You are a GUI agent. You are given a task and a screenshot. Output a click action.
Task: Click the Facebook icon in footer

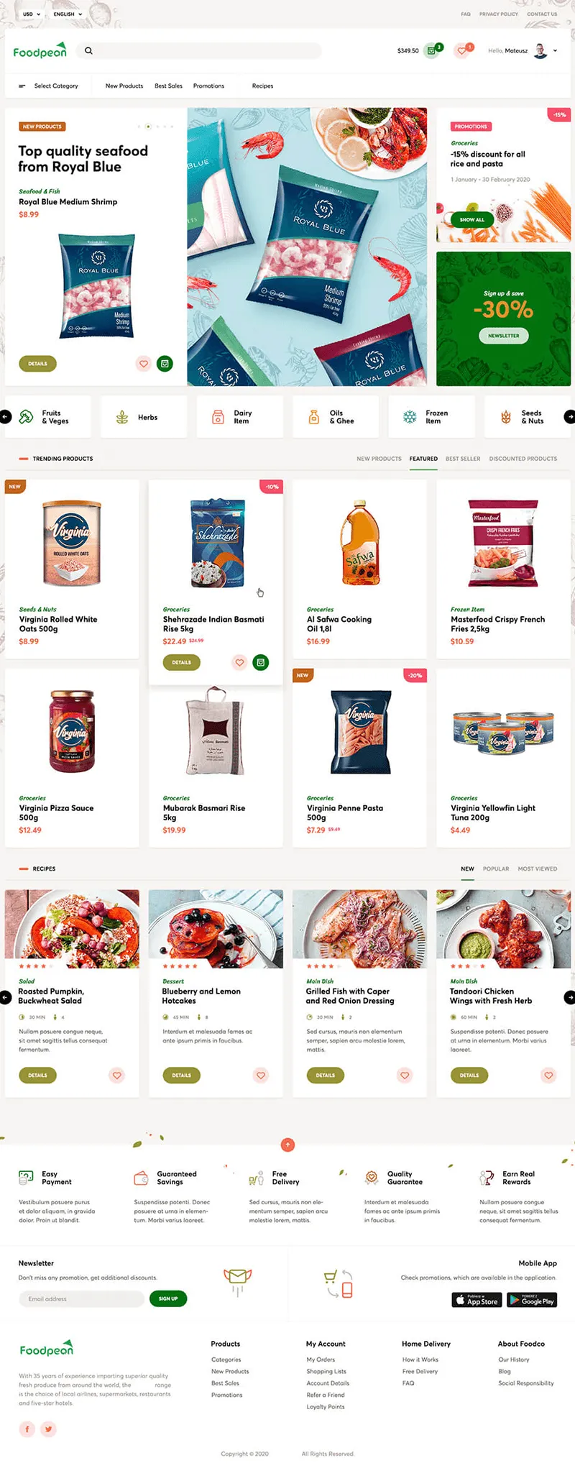click(27, 1429)
